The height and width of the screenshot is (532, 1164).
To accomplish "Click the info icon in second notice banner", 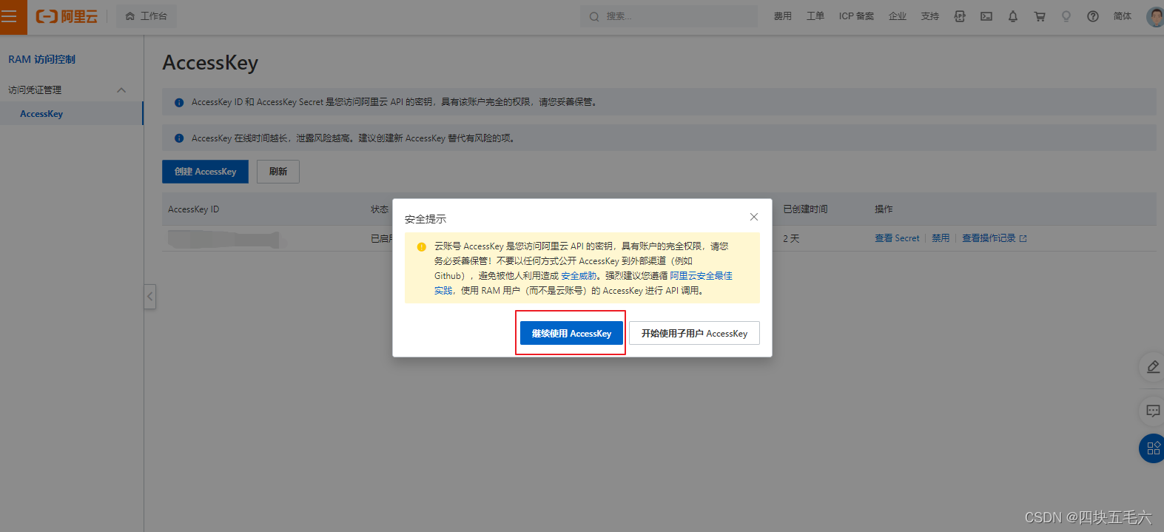I will click(x=179, y=138).
